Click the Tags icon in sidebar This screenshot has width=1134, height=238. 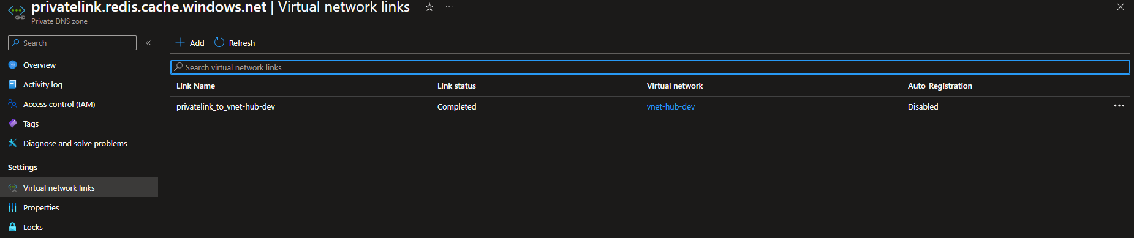12,124
